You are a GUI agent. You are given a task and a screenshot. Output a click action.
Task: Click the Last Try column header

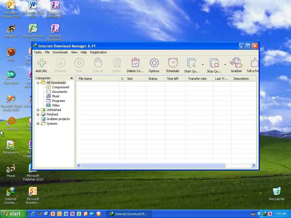[222, 79]
